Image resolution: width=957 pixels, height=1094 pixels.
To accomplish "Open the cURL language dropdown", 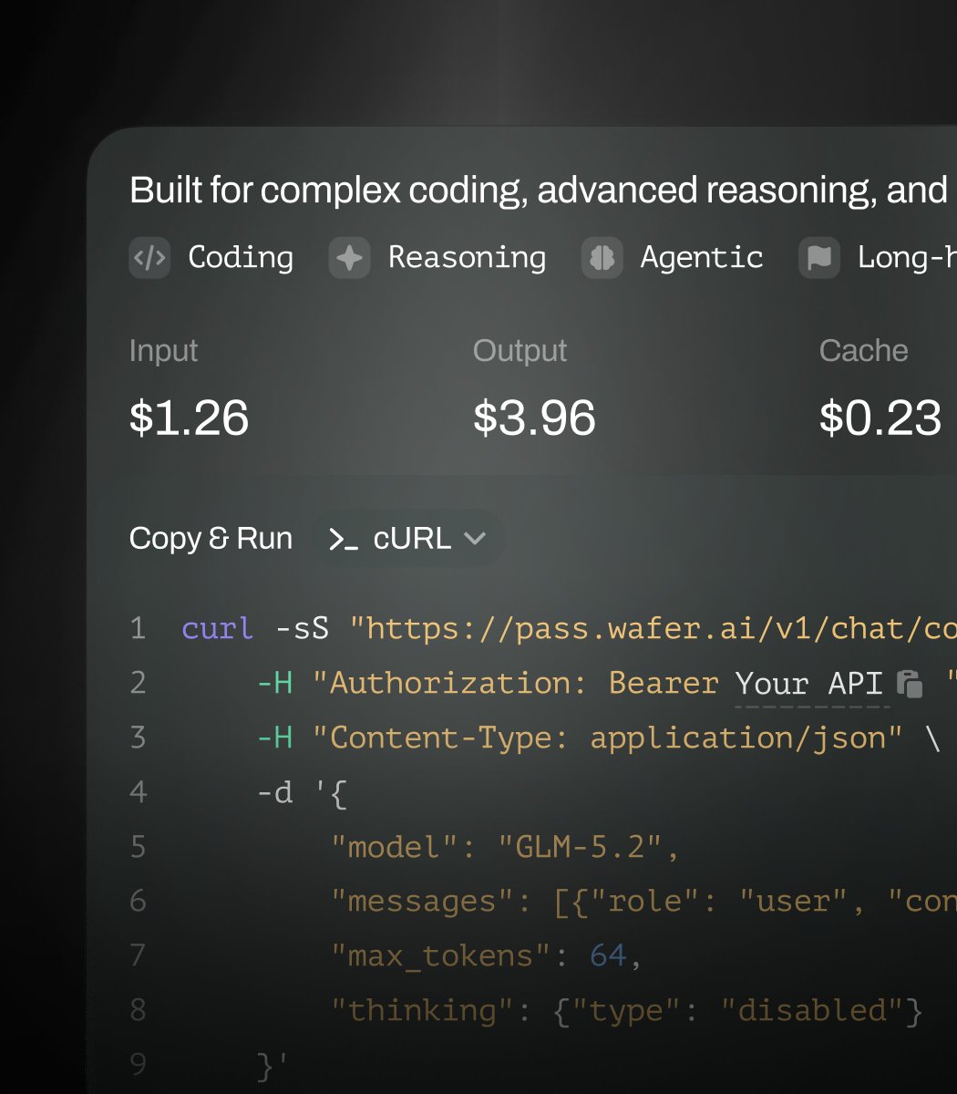I will pos(407,539).
